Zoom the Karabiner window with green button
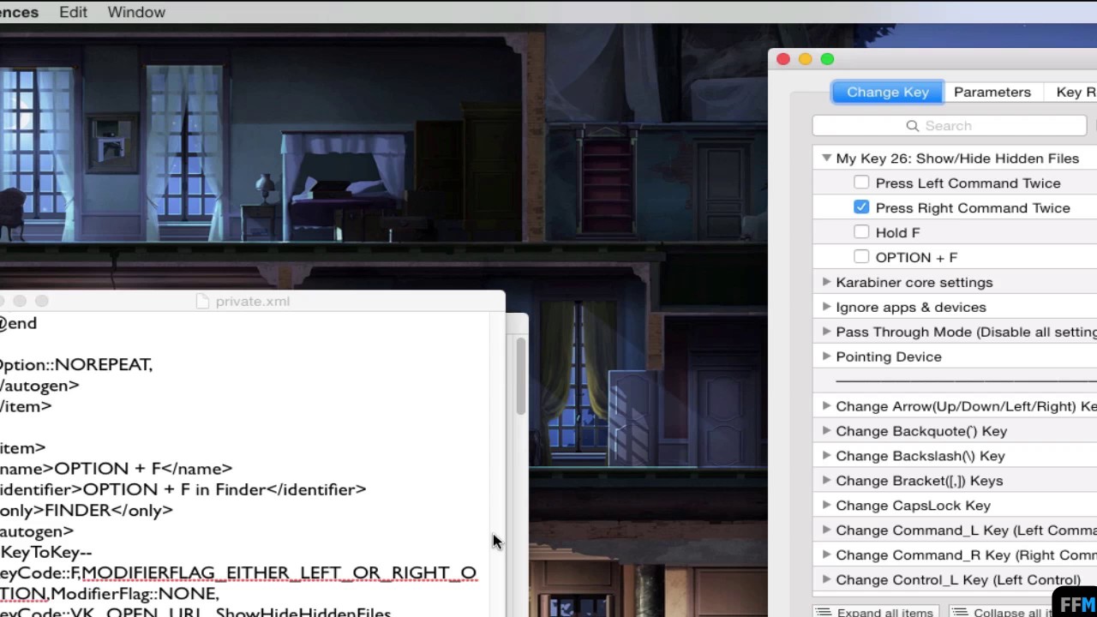The image size is (1097, 617). [x=827, y=59]
